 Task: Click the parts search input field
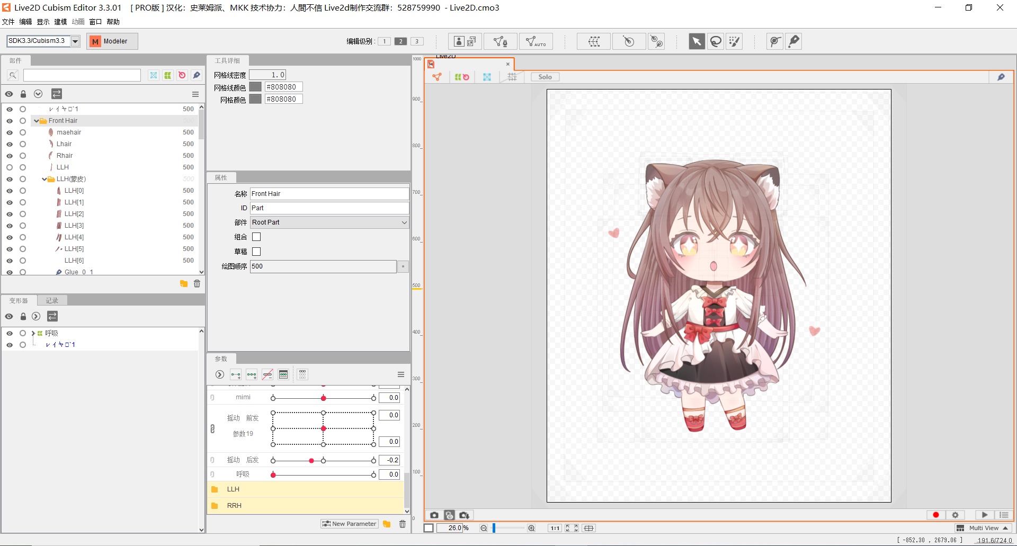[x=82, y=75]
